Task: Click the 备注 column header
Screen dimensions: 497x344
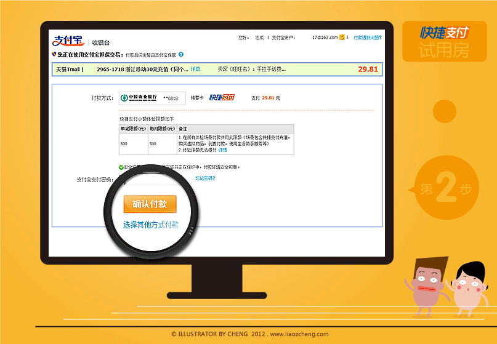Action: (x=183, y=129)
